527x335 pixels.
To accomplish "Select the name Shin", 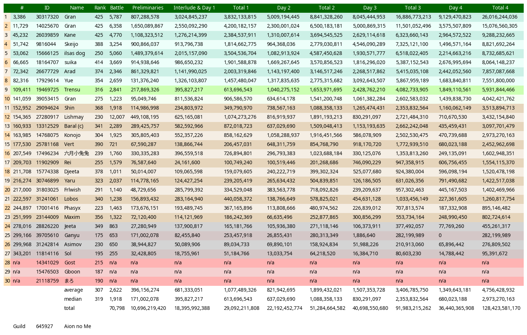I will point(69,108).
